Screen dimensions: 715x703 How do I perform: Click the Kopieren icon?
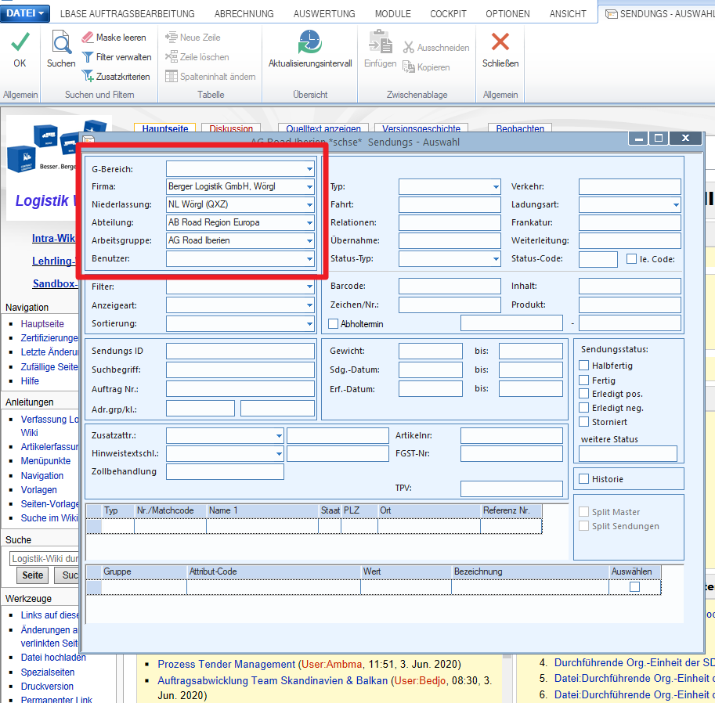point(409,67)
